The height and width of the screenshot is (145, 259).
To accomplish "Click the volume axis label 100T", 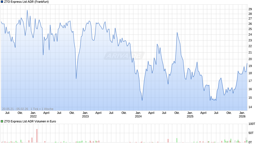I will tap(252, 124).
